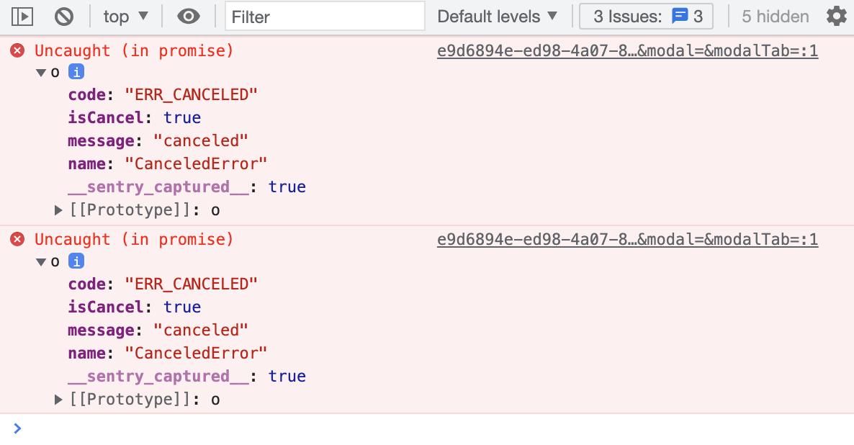Click the dock-to-panel icon at top left
854x445 pixels.
pos(22,16)
